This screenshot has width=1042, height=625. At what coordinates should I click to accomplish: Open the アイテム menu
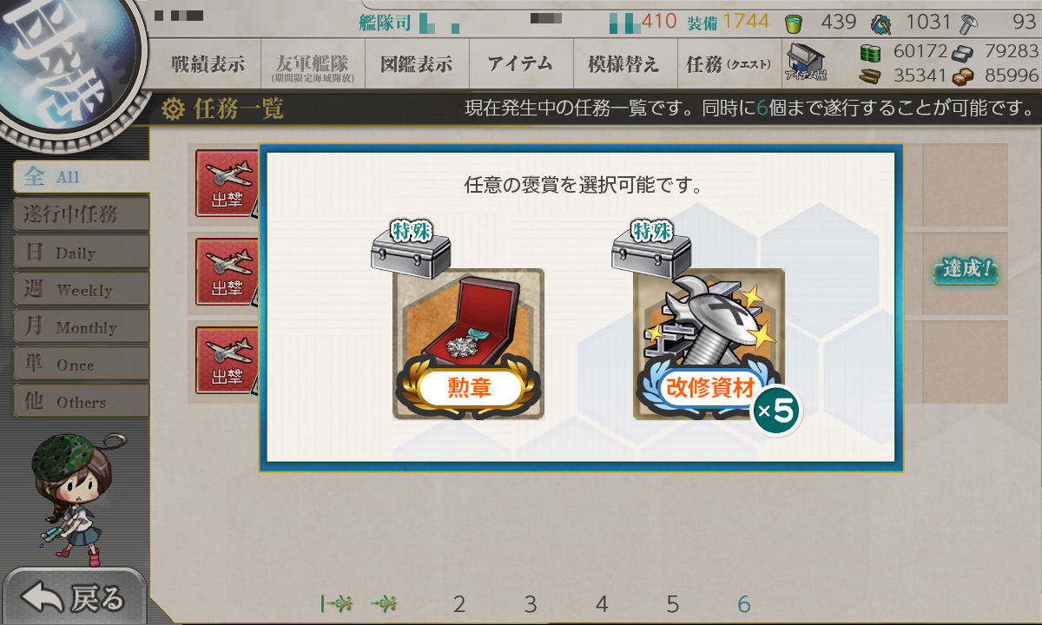pos(520,63)
